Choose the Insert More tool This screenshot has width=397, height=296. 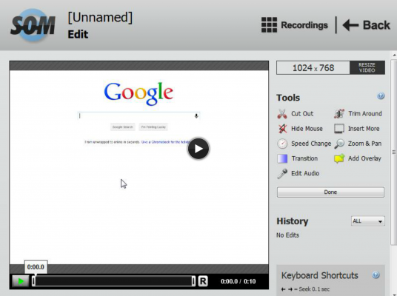(357, 129)
